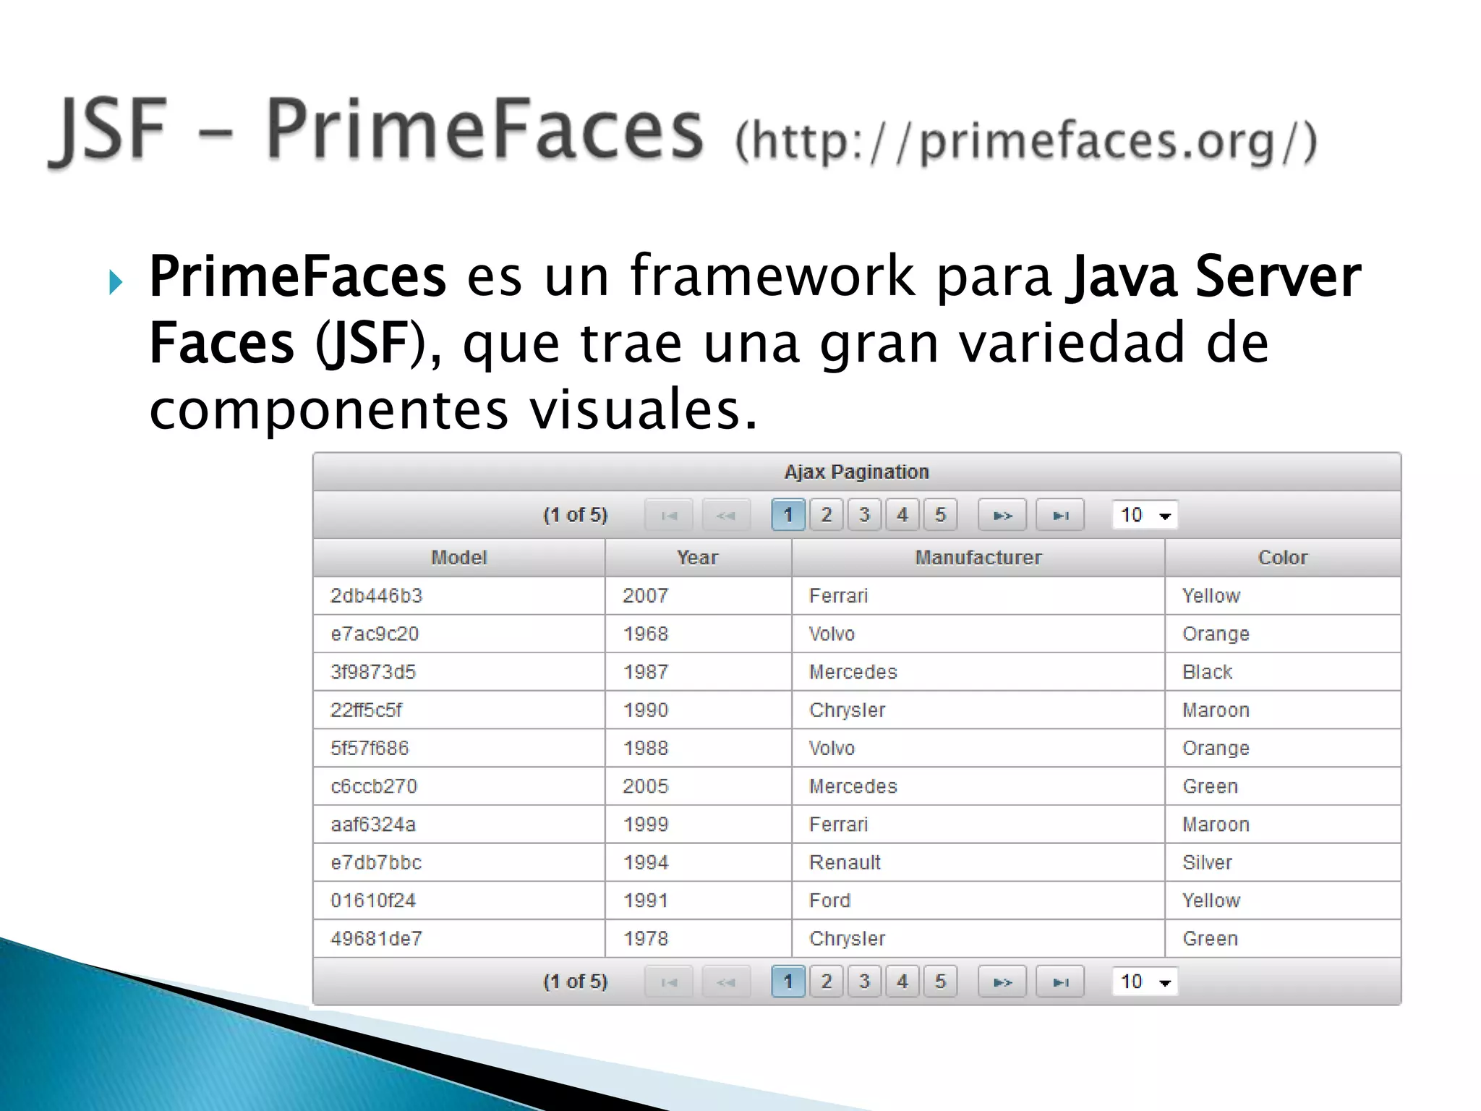The height and width of the screenshot is (1111, 1481).
Task: Click Ferrari cell in aaf6324a row
Action: click(978, 825)
